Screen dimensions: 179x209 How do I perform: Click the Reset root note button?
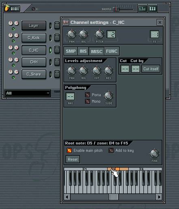click(x=73, y=159)
